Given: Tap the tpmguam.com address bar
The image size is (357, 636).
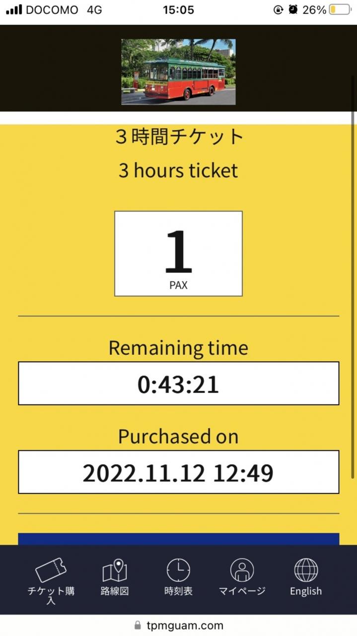Looking at the screenshot, I should 185,626.
